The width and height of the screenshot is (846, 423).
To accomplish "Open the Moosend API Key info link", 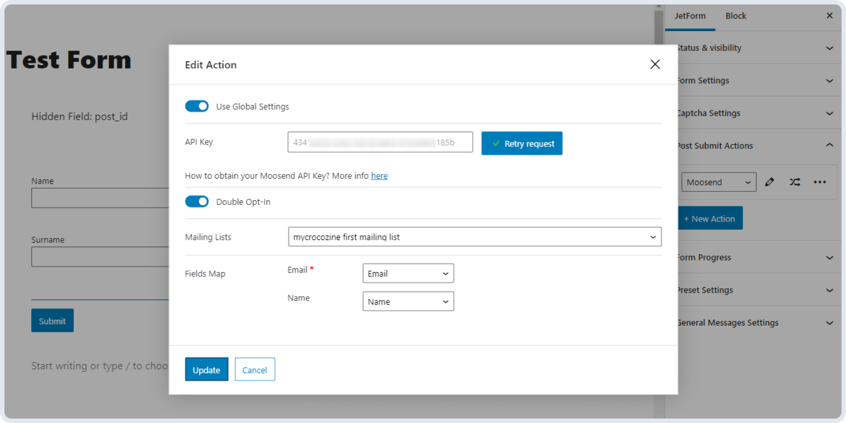I will (x=379, y=175).
